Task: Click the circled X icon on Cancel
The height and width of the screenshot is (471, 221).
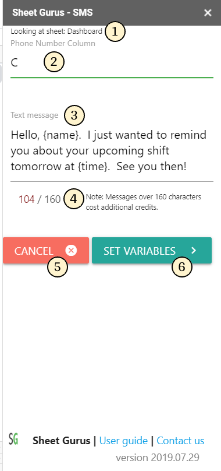Action: (x=71, y=250)
